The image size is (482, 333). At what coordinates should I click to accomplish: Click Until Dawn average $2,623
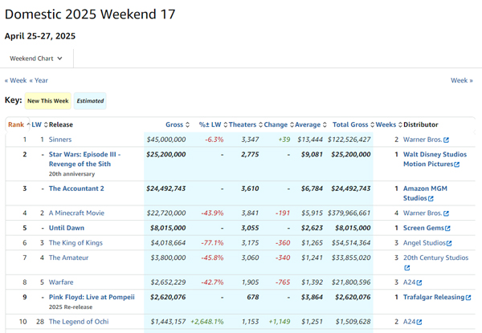point(312,228)
